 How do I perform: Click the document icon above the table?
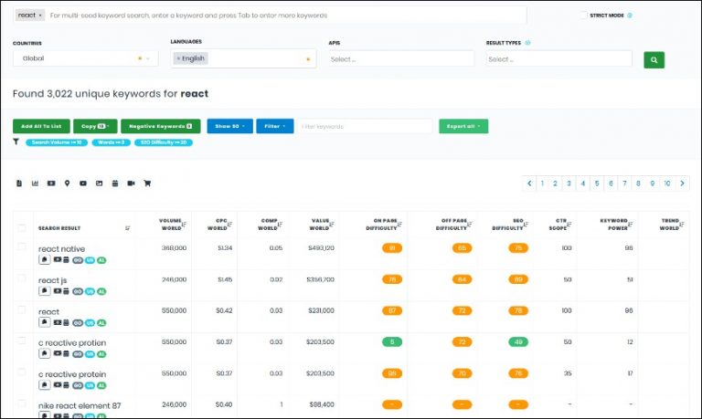click(19, 183)
